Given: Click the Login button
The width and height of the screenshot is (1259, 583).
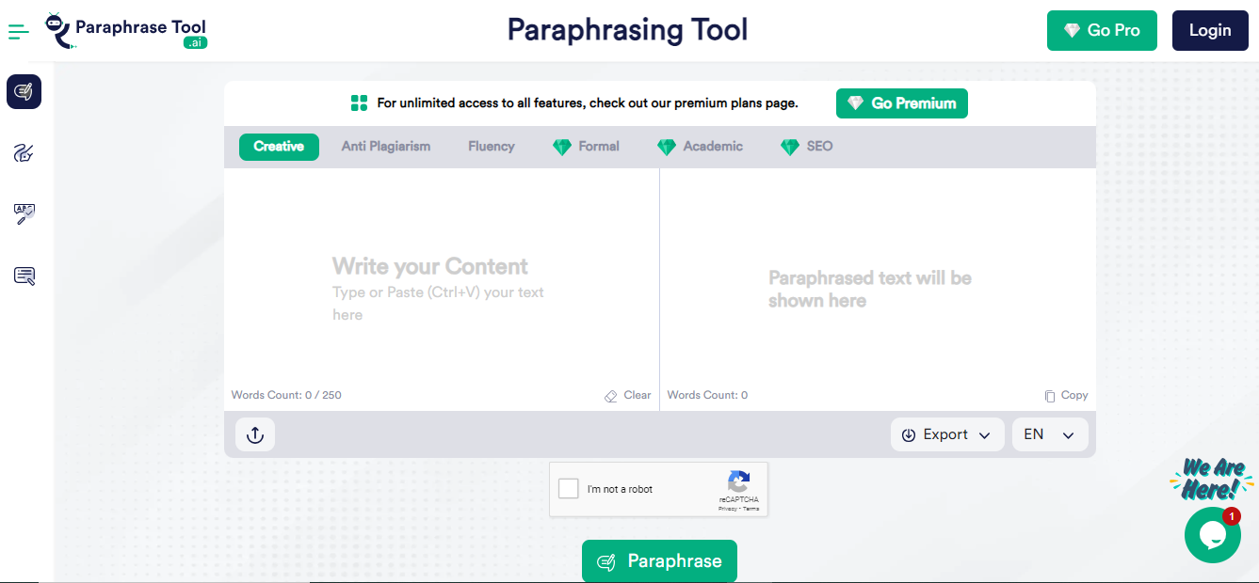Looking at the screenshot, I should 1209,31.
